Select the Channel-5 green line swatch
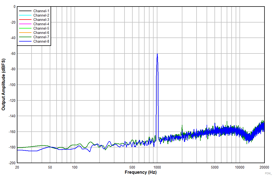The height and width of the screenshot is (177, 274). pyautogui.click(x=26, y=28)
